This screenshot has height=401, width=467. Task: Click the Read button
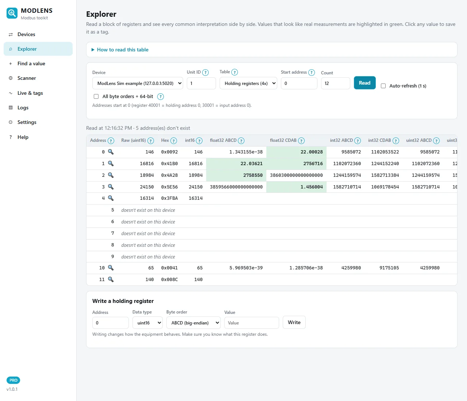pyautogui.click(x=364, y=83)
